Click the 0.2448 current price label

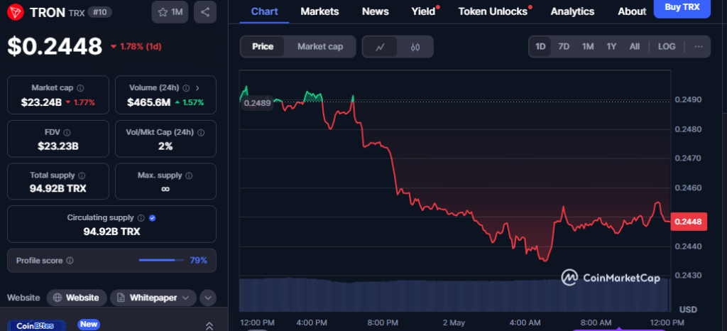coord(689,222)
